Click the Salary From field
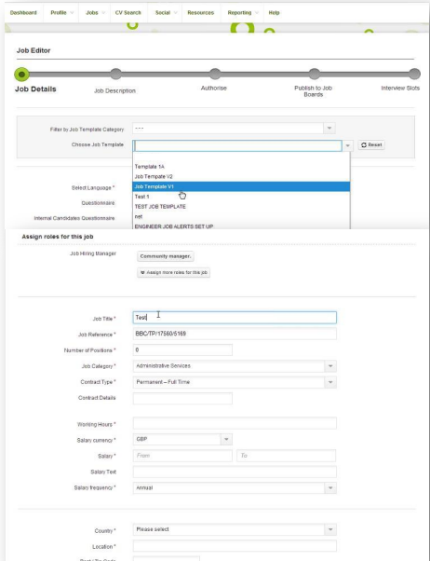The width and height of the screenshot is (430, 561). pos(182,456)
